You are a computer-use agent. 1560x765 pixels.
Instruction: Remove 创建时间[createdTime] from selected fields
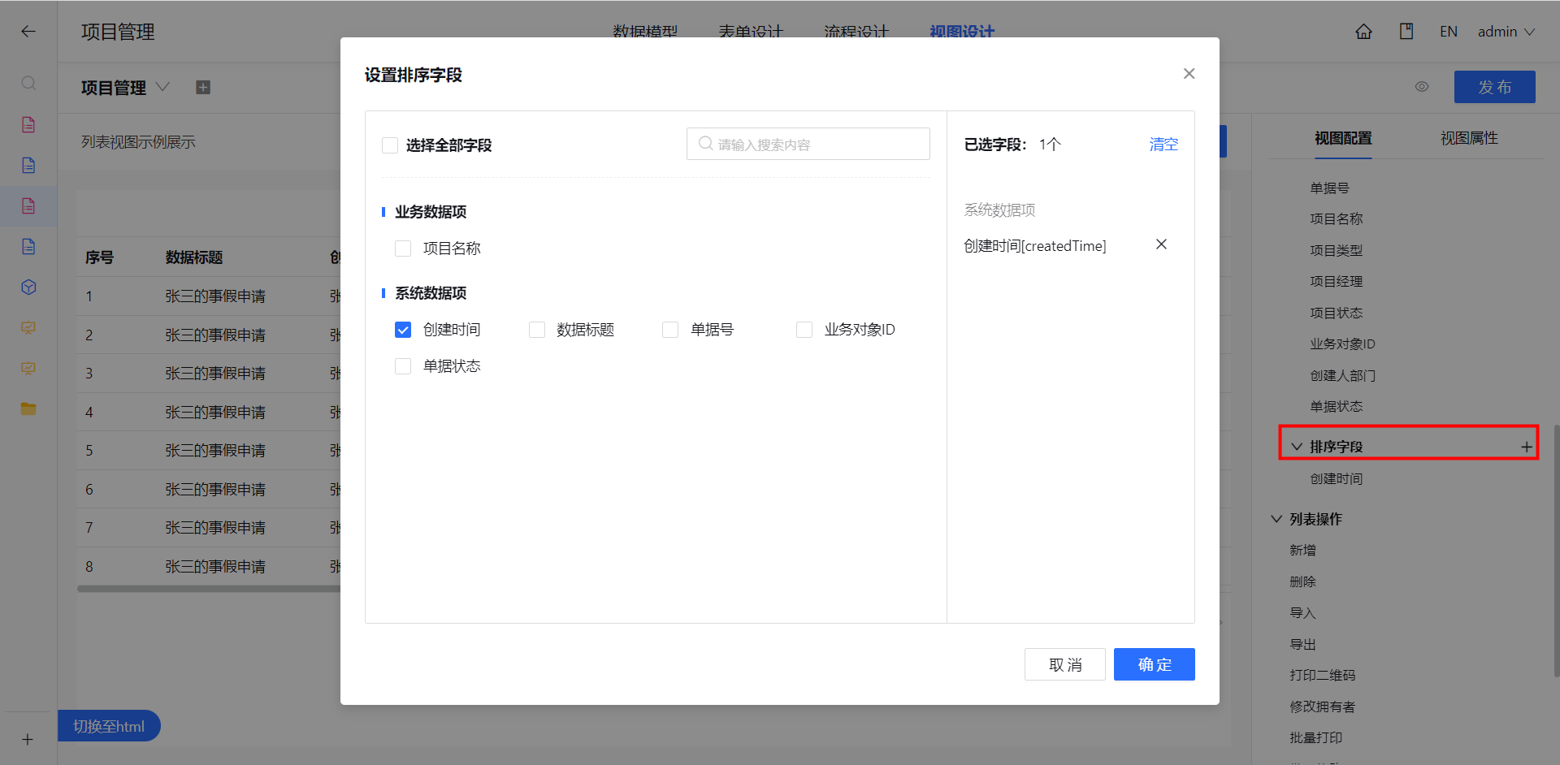tap(1161, 244)
